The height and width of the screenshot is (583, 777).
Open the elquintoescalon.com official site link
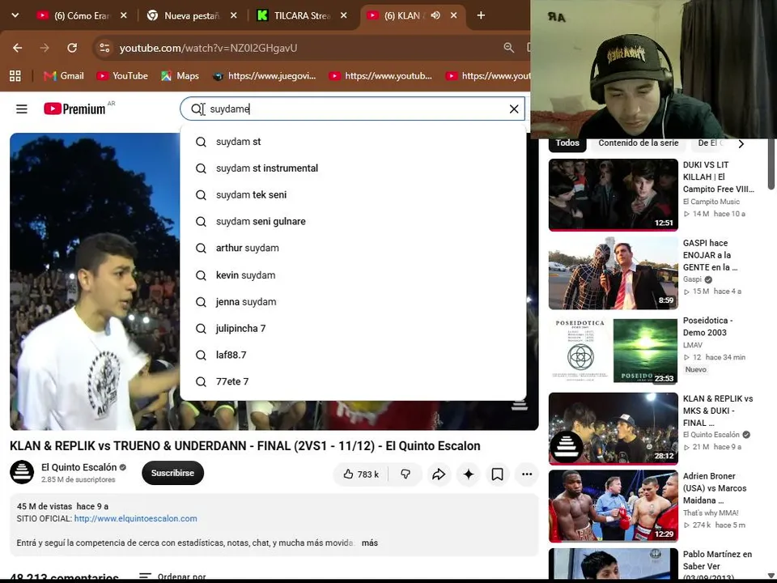(x=135, y=518)
